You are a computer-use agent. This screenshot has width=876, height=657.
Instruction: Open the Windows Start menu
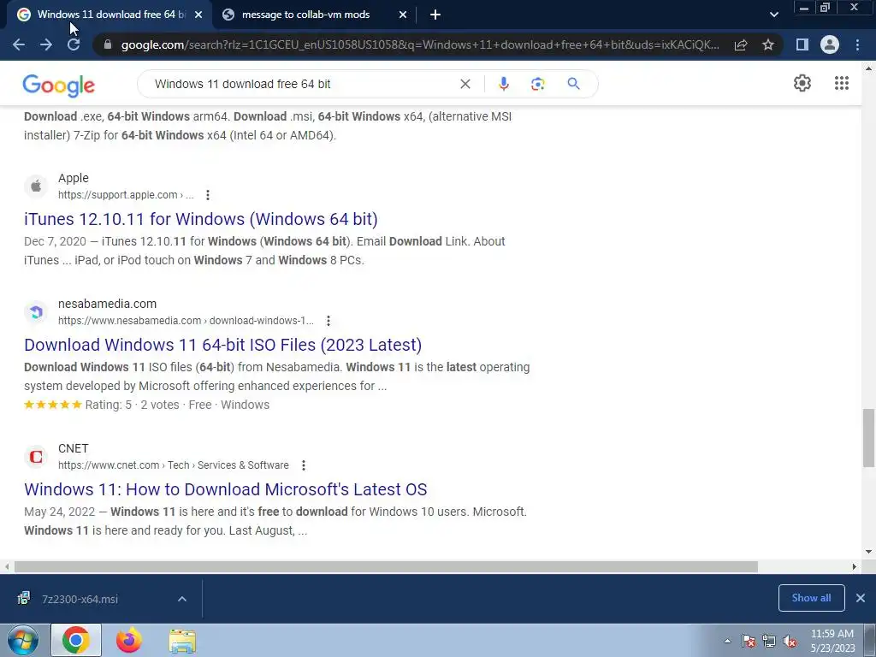pos(23,641)
